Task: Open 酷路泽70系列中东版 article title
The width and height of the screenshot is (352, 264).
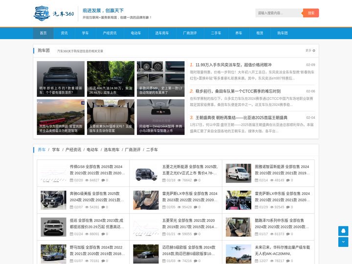Action: pyautogui.click(x=282, y=223)
